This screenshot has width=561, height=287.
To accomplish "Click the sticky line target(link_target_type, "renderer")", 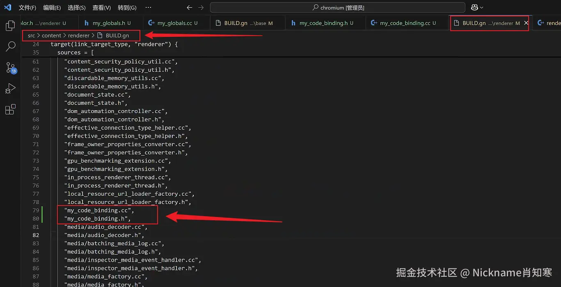I will click(x=114, y=44).
